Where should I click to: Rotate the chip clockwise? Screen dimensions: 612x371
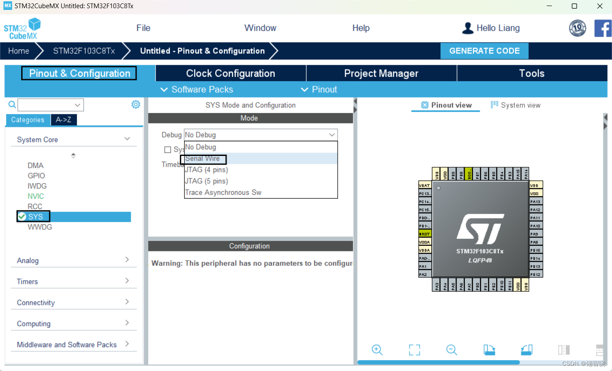489,350
